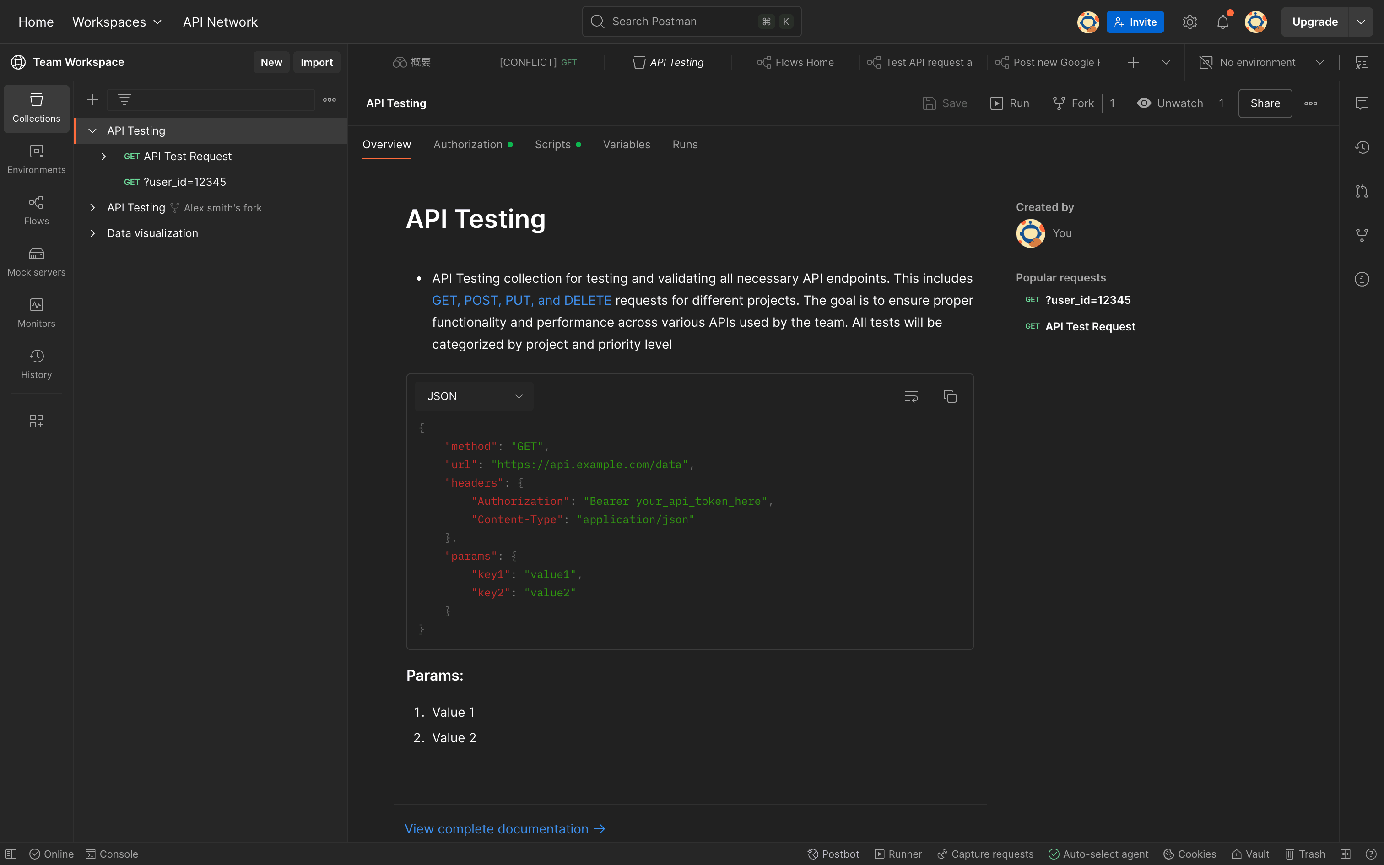Copy the JSON code block contents
The height and width of the screenshot is (865, 1384).
click(x=949, y=396)
